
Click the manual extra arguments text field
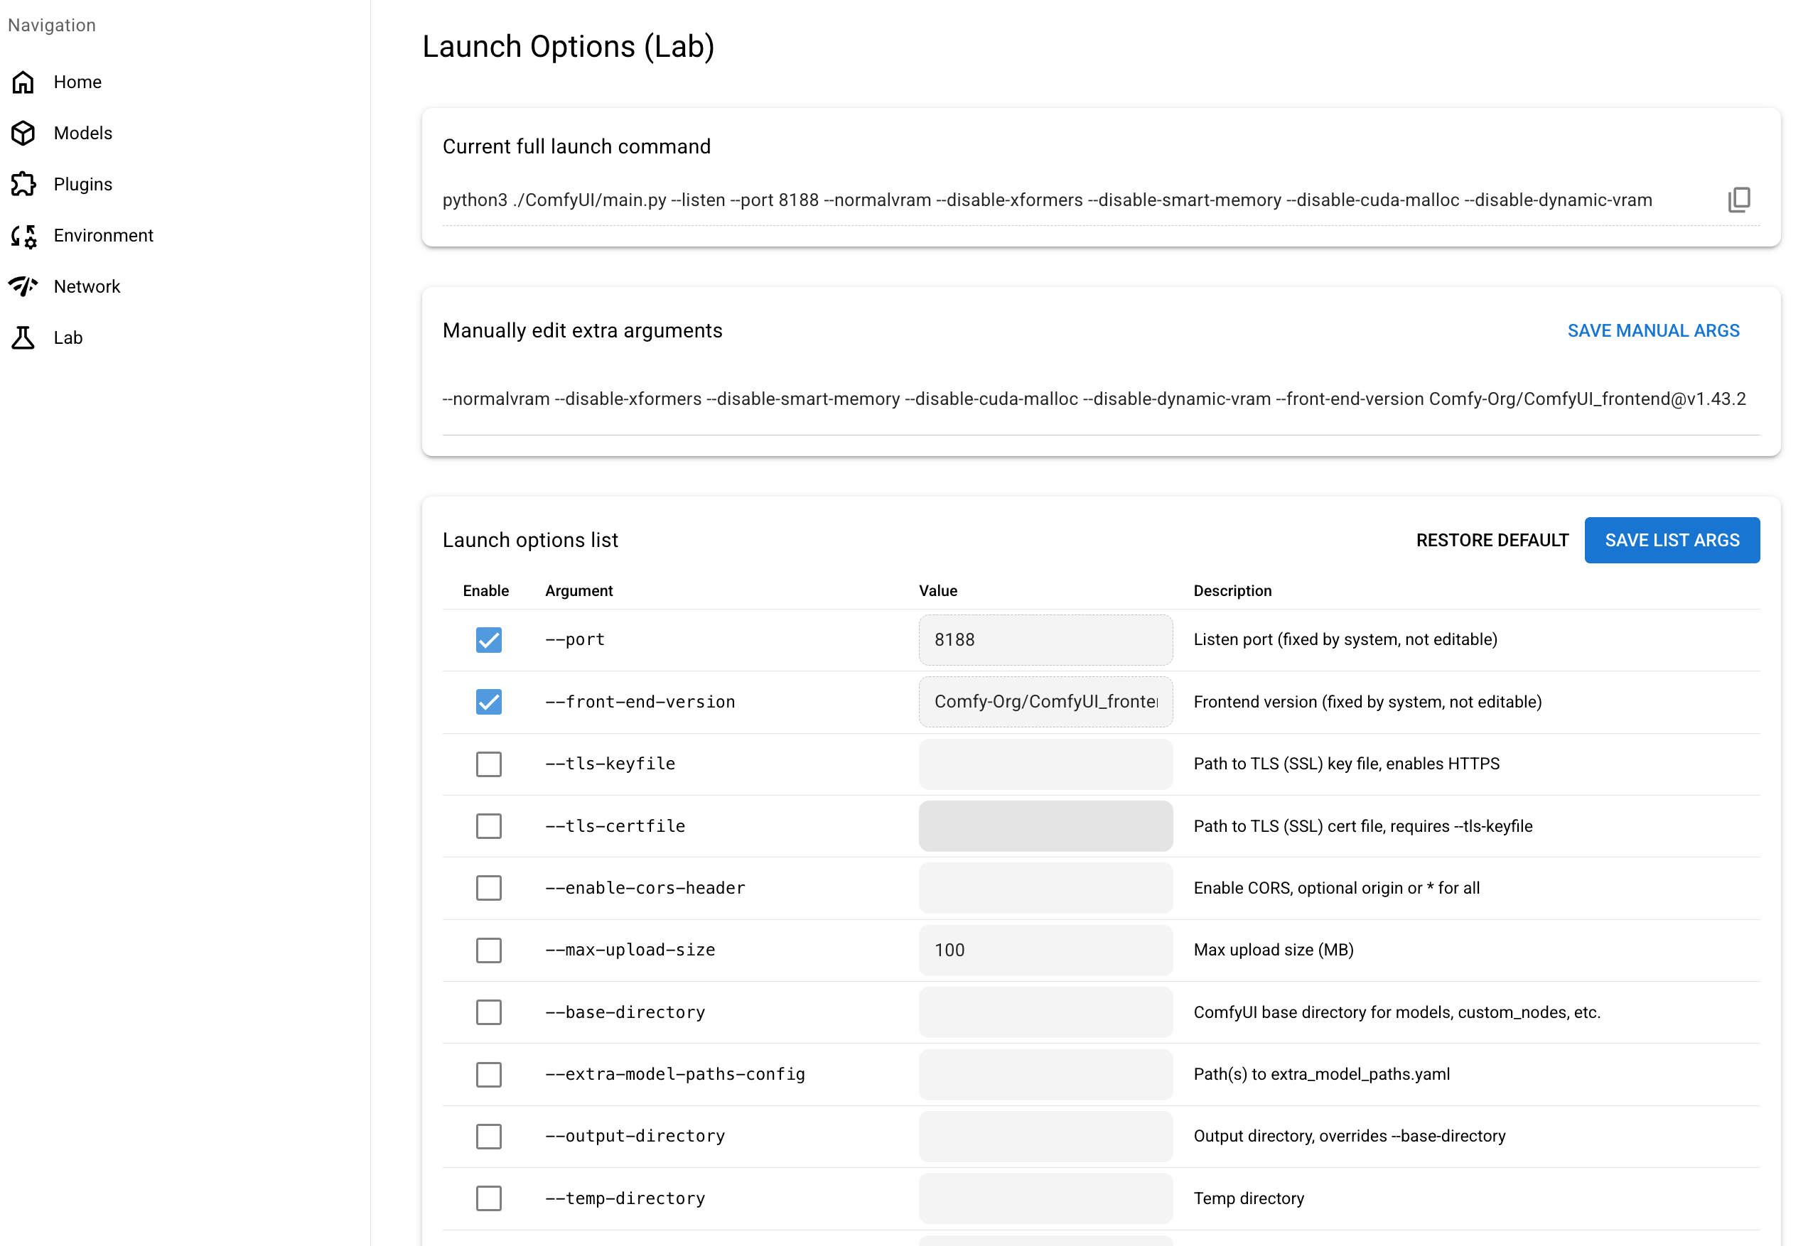pos(1093,400)
